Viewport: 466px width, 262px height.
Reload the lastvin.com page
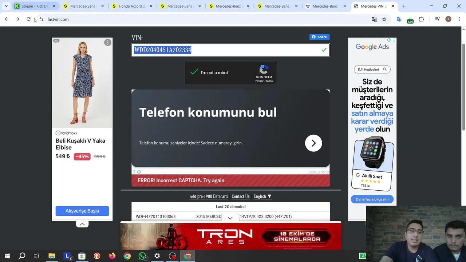pyautogui.click(x=28, y=19)
